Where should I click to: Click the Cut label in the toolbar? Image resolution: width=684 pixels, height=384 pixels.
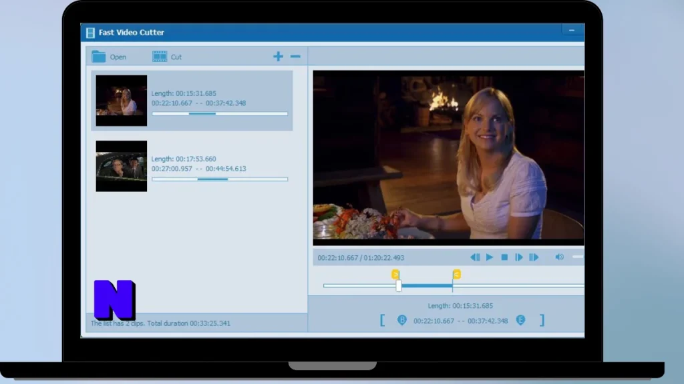[176, 57]
